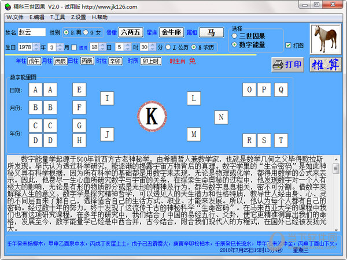
Task: Click the circular K center emblem
Action: [152, 116]
